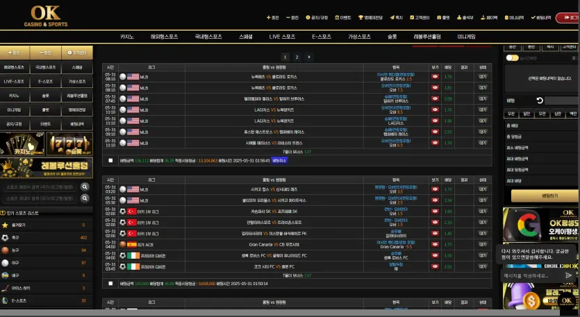Open the 출석부 link in top header
Screen dimensions: 580x317
coord(465,17)
